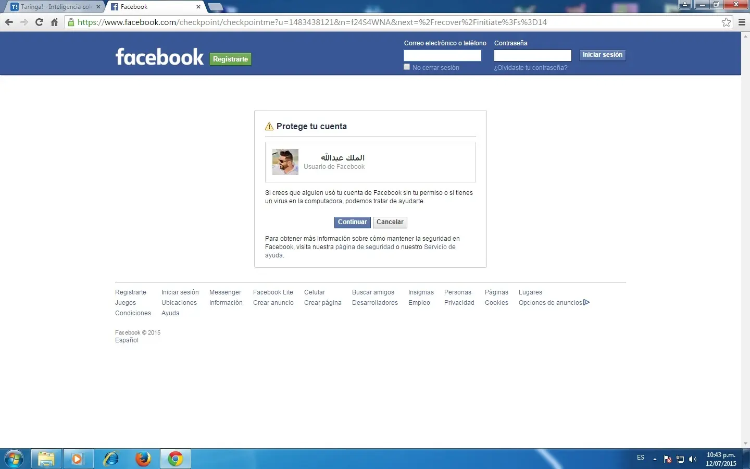Click the Iniciar sesión footer link
Screen dimensions: 750x469
(x=180, y=292)
